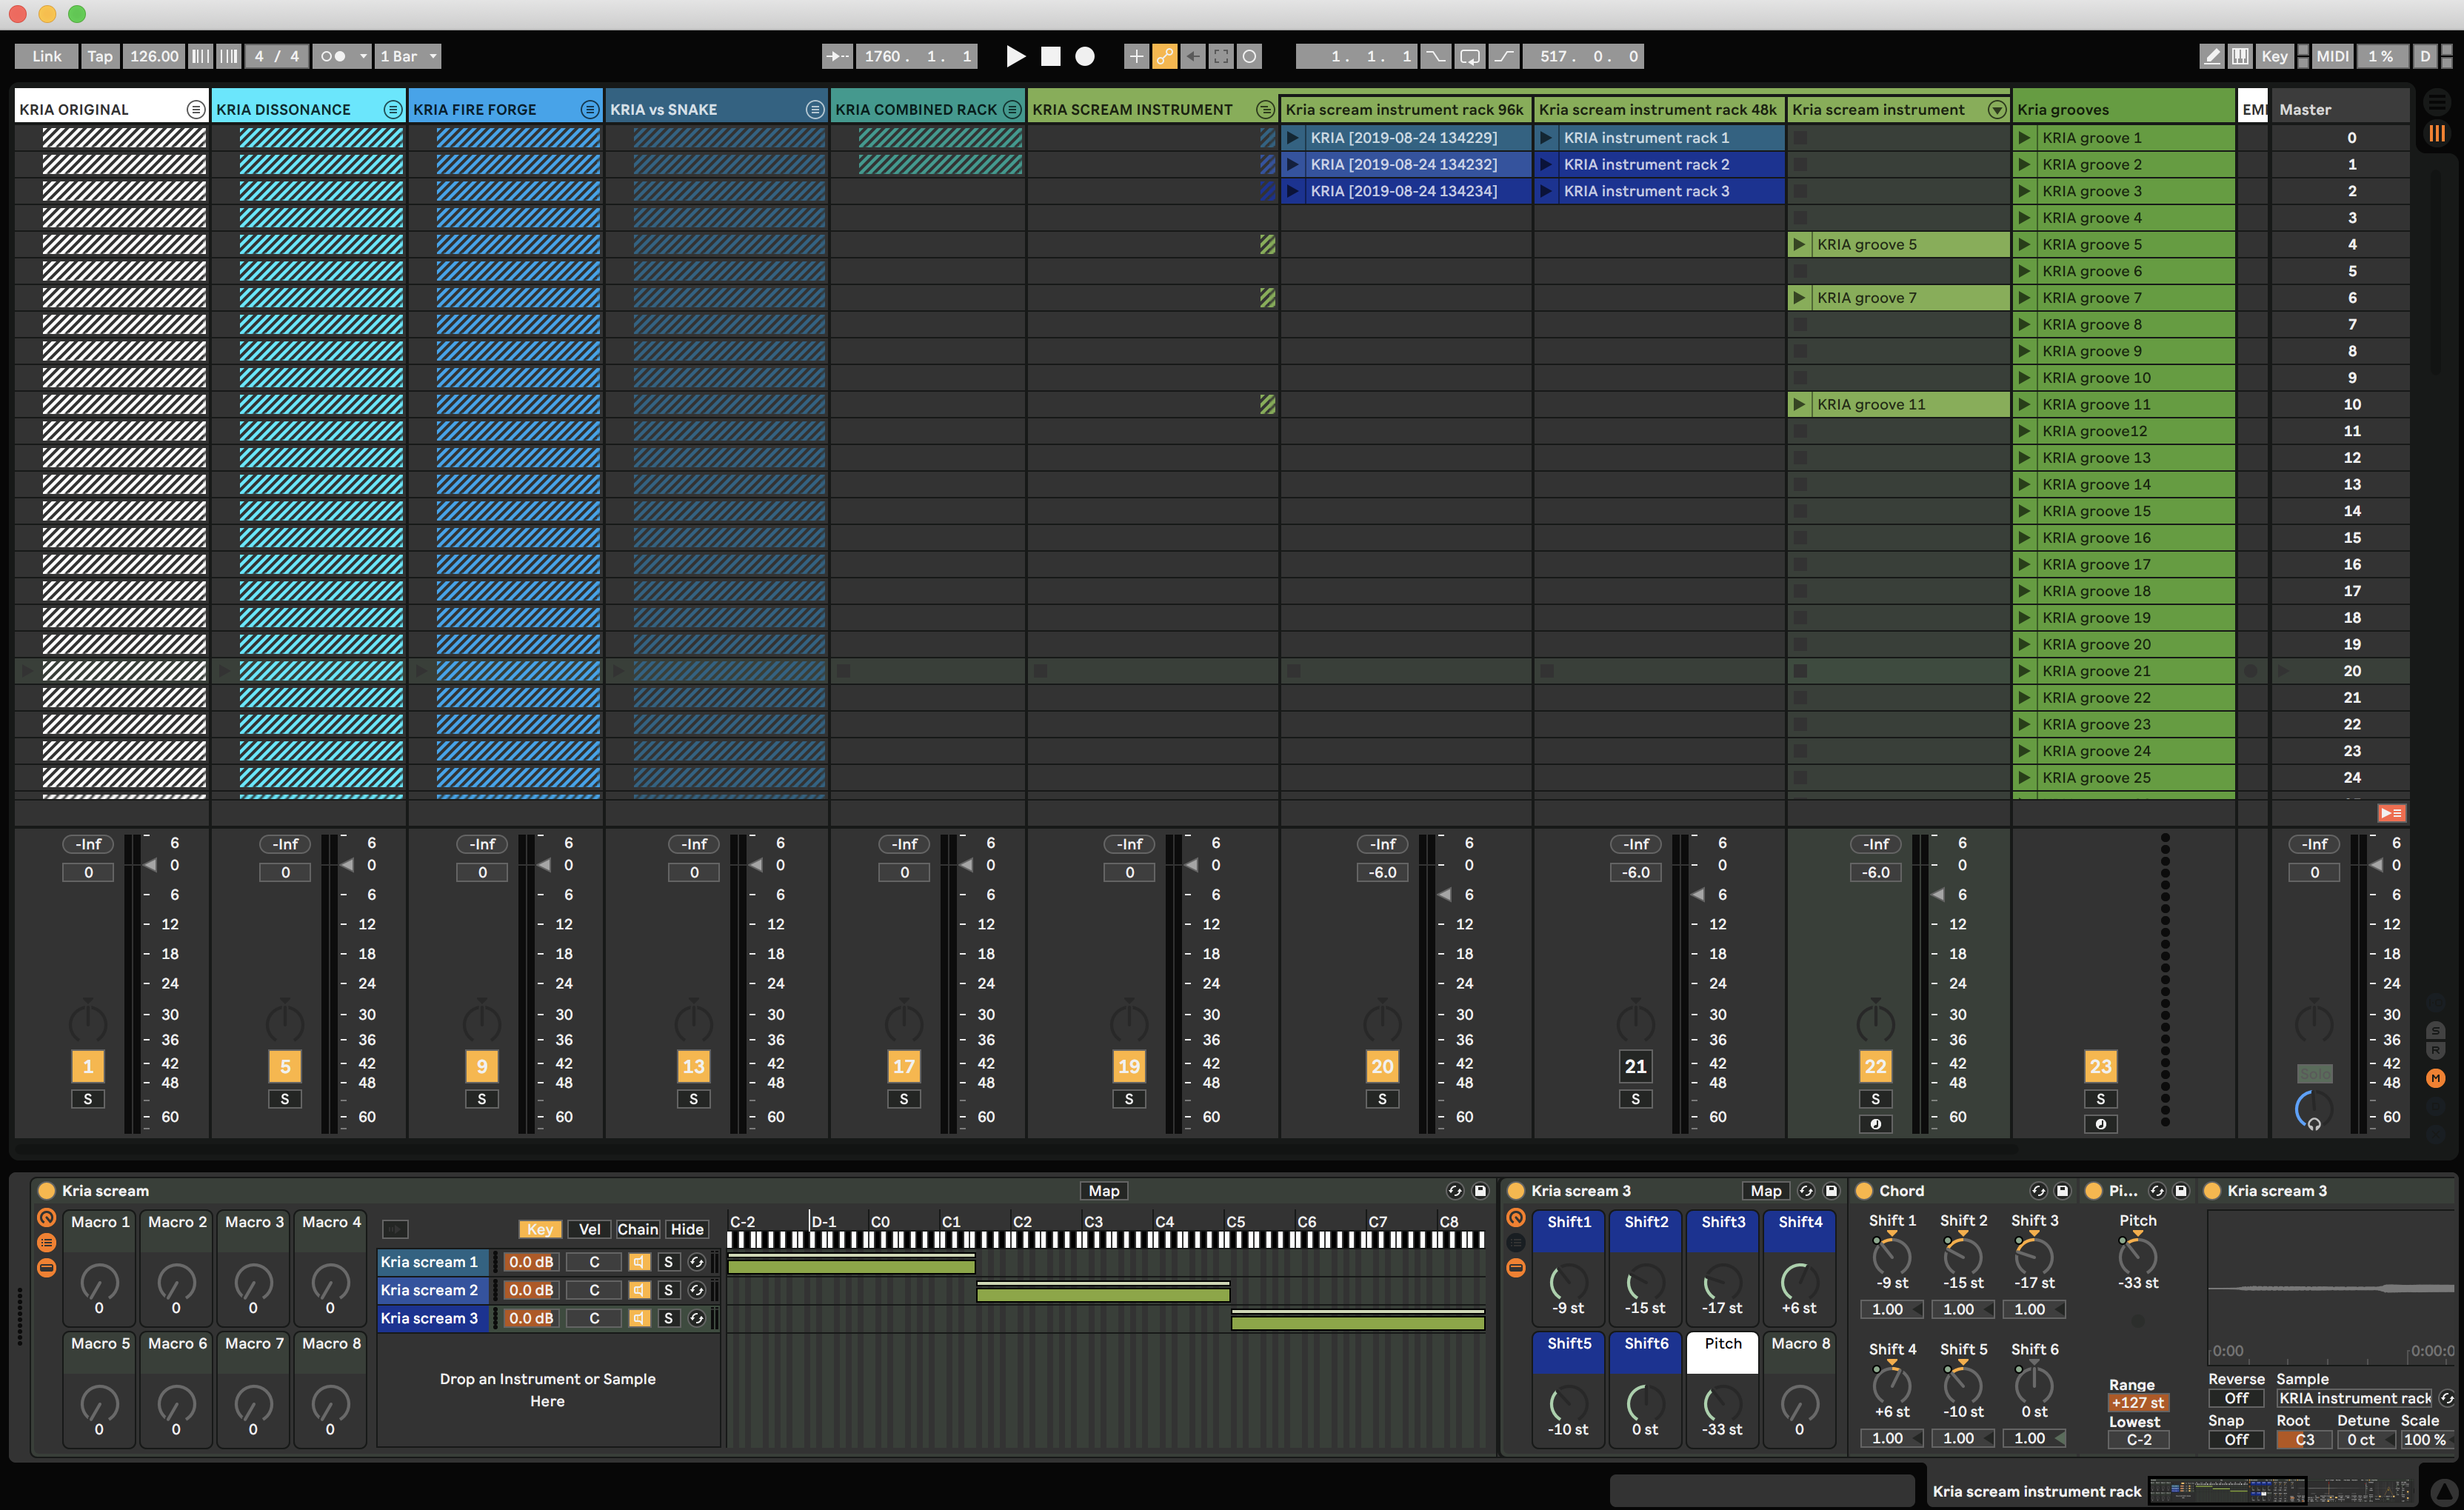Adjust the Shift4 macro knob

pyautogui.click(x=1799, y=1281)
